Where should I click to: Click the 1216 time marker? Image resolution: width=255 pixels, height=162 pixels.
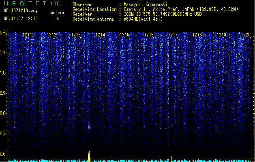(149, 35)
